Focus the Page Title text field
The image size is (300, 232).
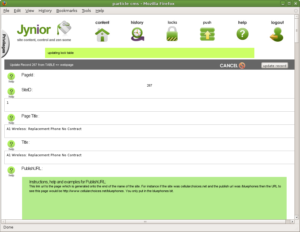(149, 131)
